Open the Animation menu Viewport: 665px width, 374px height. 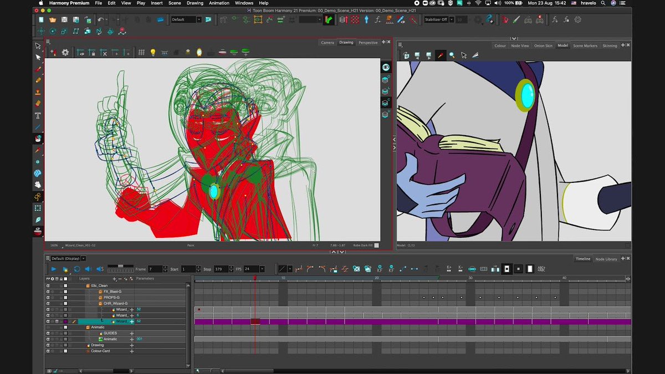219,3
